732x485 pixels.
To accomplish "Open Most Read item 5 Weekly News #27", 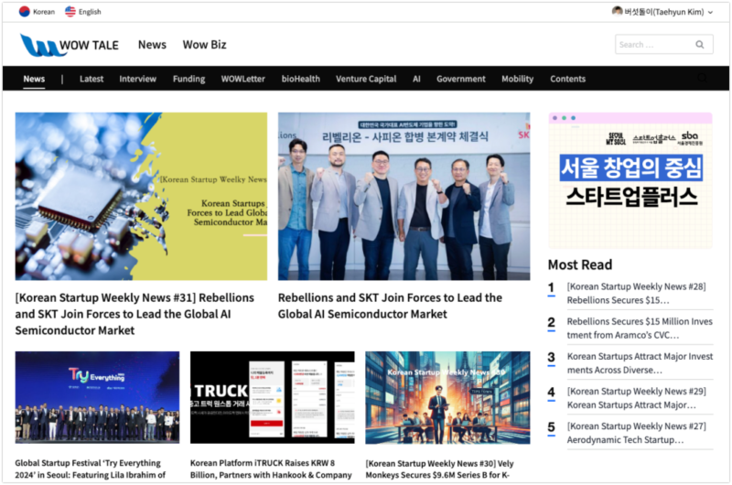I will 636,433.
